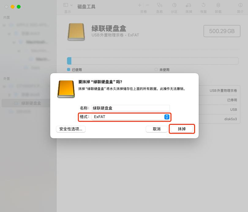Click the green full-screen window button
This screenshot has height=212, width=248.
click(19, 6)
